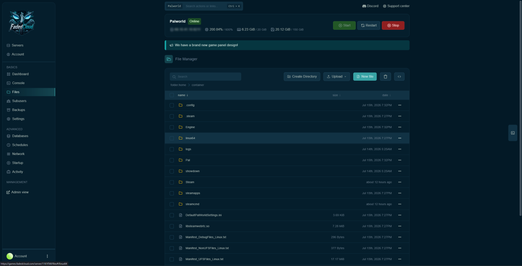Open Schedules in sidebar
Image resolution: width=522 pixels, height=266 pixels.
20,145
